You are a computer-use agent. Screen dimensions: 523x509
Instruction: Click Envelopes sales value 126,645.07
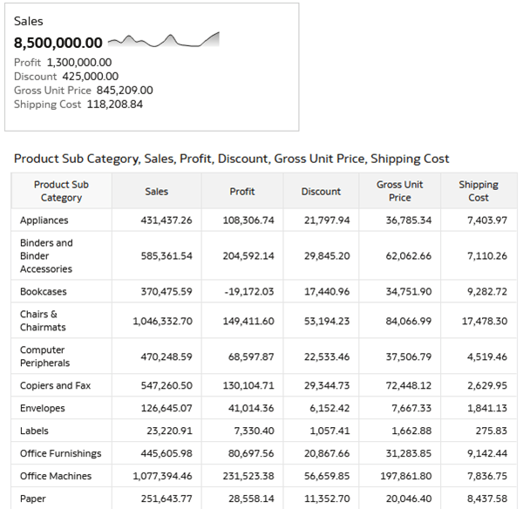(x=166, y=408)
